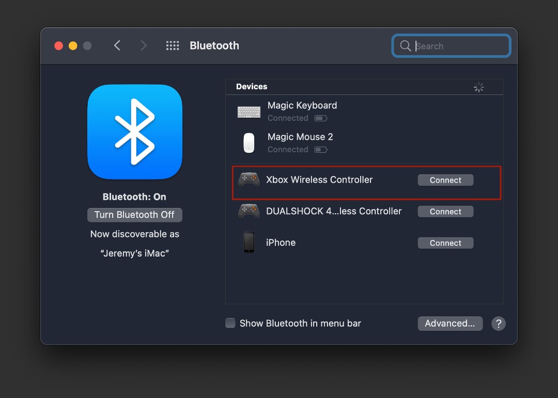Click the large blue Bluetooth logo
The image size is (558, 398).
[x=135, y=132]
